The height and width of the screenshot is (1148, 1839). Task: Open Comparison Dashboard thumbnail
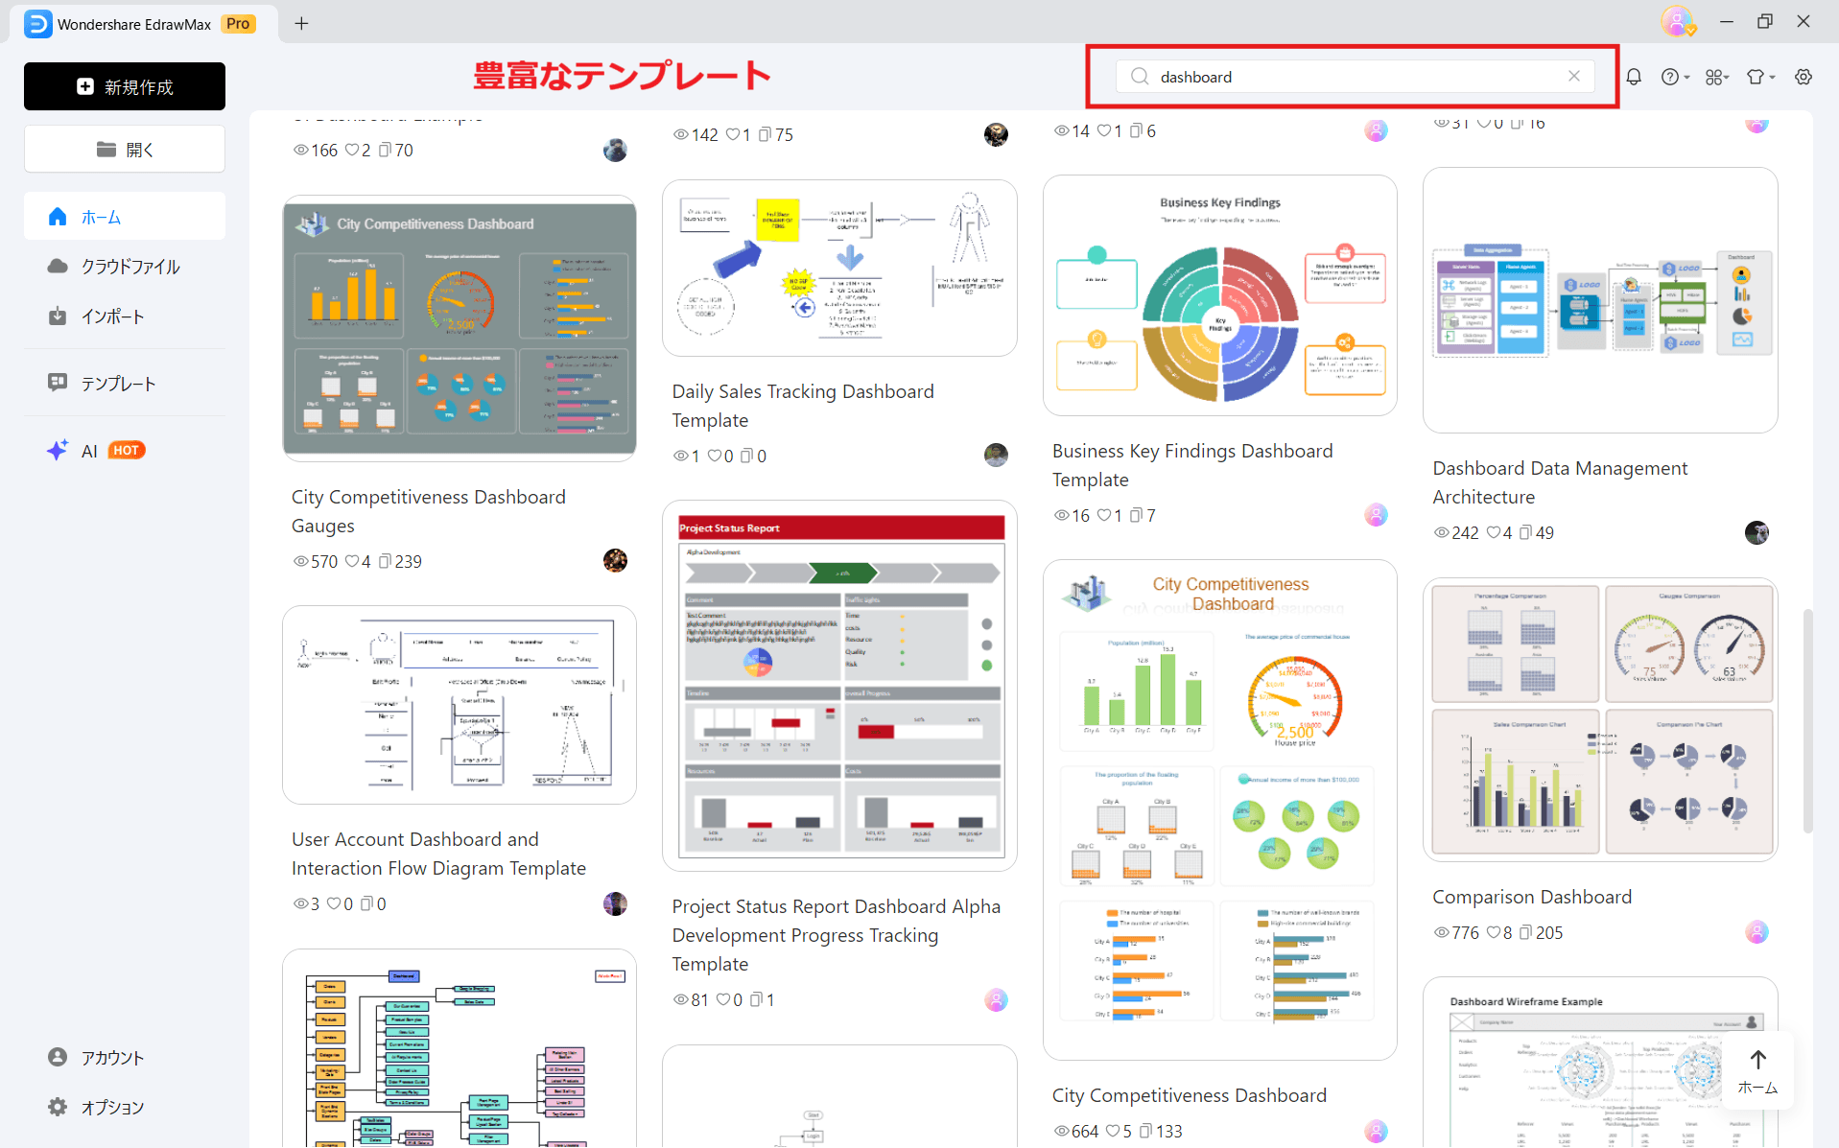tap(1600, 719)
